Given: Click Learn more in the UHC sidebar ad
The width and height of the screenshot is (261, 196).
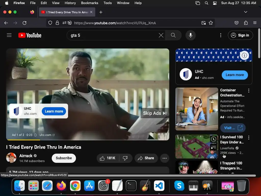Looking at the screenshot, I should pos(235,75).
